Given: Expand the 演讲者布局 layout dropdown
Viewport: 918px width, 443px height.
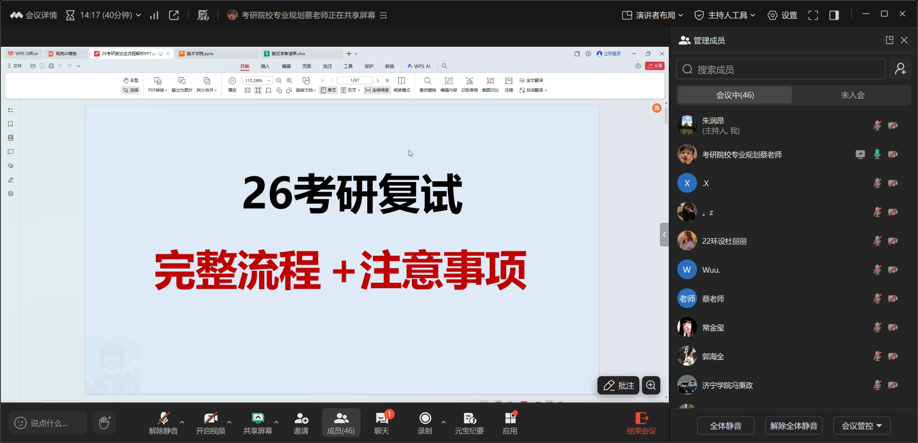Looking at the screenshot, I should pos(653,15).
